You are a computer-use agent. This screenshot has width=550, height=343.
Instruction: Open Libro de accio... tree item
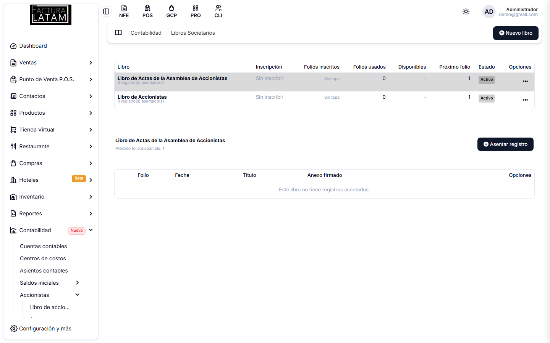[x=50, y=307]
